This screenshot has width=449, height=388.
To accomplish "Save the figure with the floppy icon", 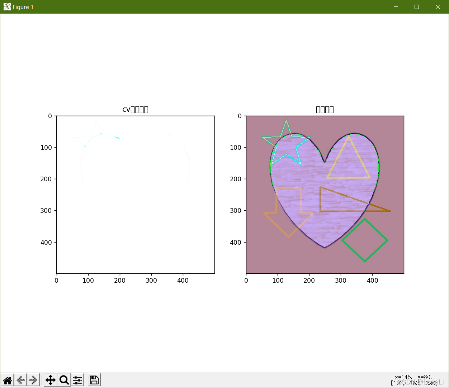I will [x=94, y=380].
